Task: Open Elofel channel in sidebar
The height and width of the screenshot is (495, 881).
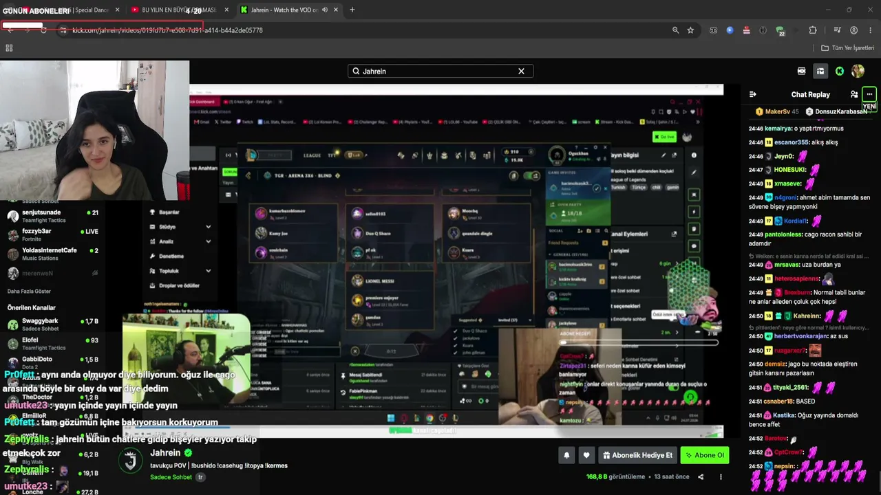Action: tap(52, 344)
